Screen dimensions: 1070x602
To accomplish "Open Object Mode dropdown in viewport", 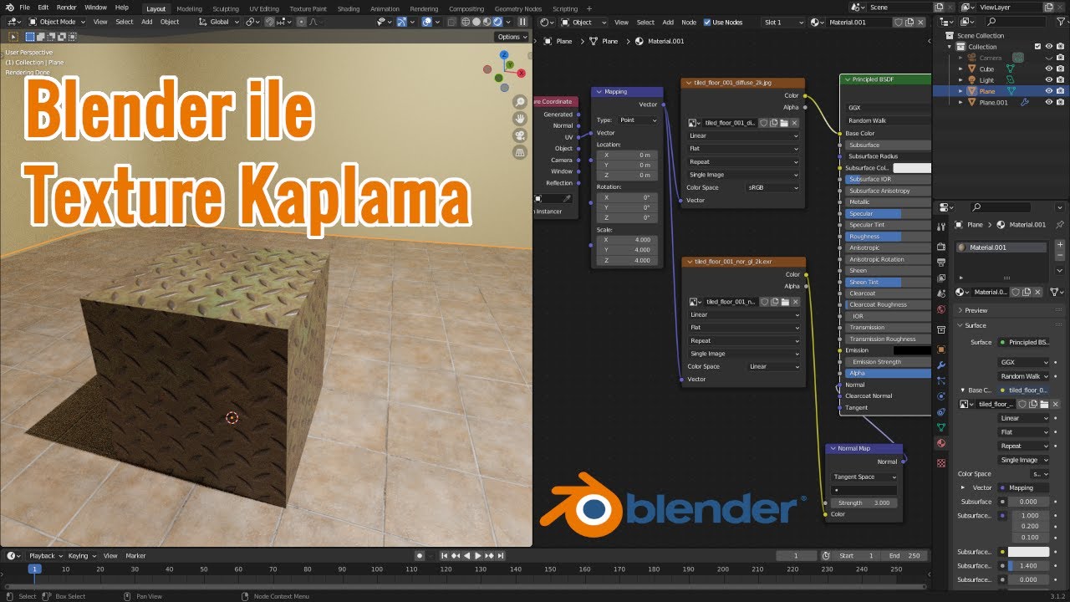I will click(56, 22).
